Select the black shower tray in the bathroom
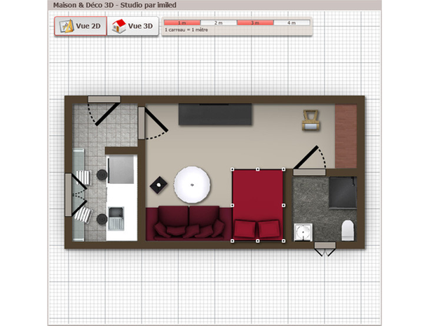438x326 pixels. pyautogui.click(x=343, y=192)
